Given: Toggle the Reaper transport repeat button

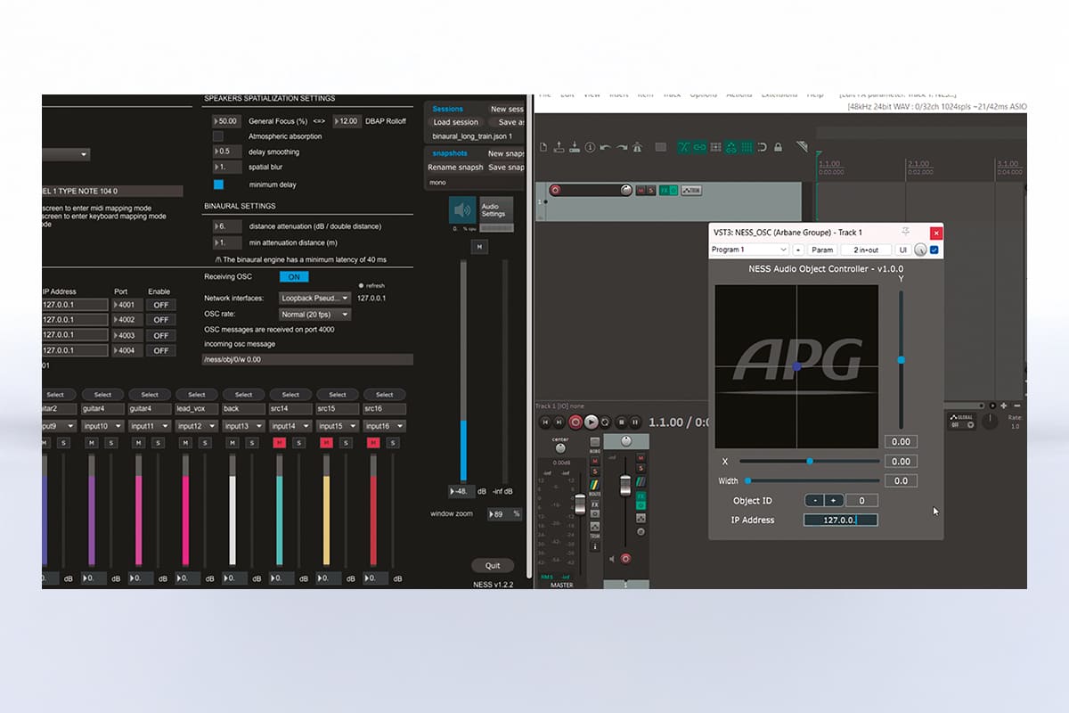Looking at the screenshot, I should coord(606,422).
